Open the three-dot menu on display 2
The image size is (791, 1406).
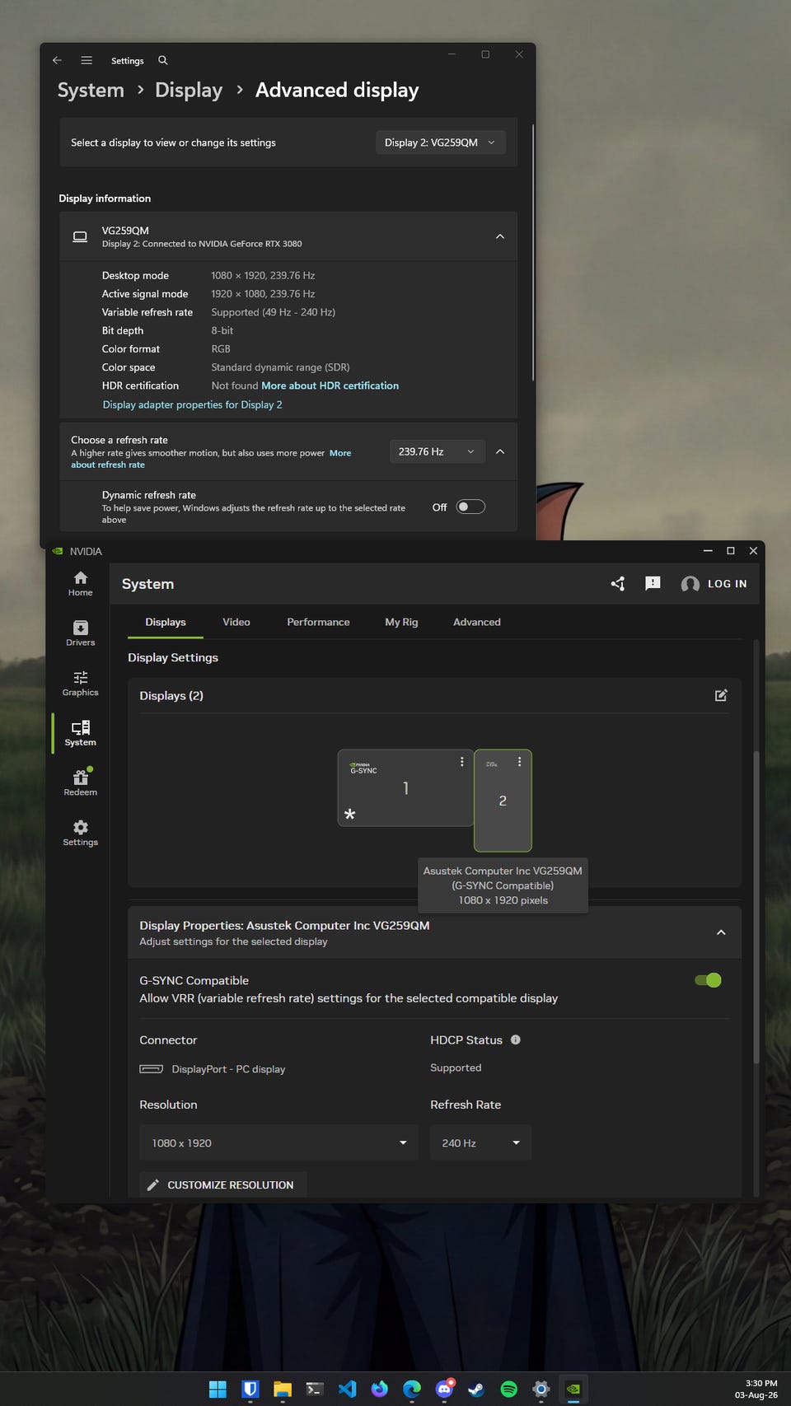pyautogui.click(x=519, y=762)
